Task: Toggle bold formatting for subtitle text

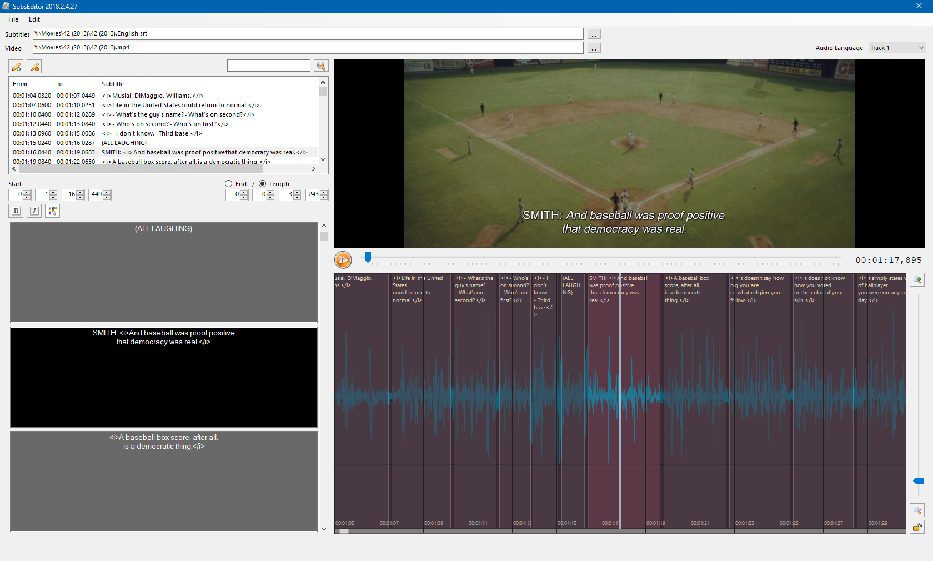Action: pyautogui.click(x=16, y=211)
